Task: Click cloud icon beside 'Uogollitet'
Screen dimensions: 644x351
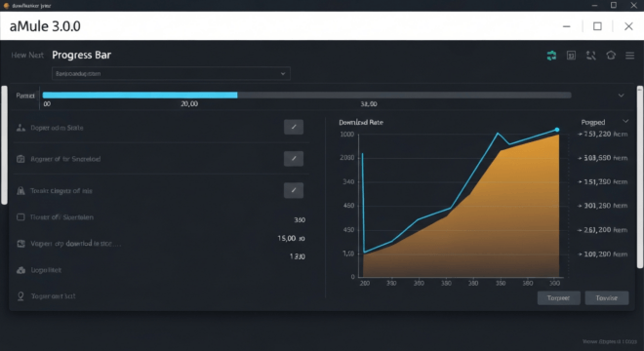Action: pyautogui.click(x=20, y=270)
